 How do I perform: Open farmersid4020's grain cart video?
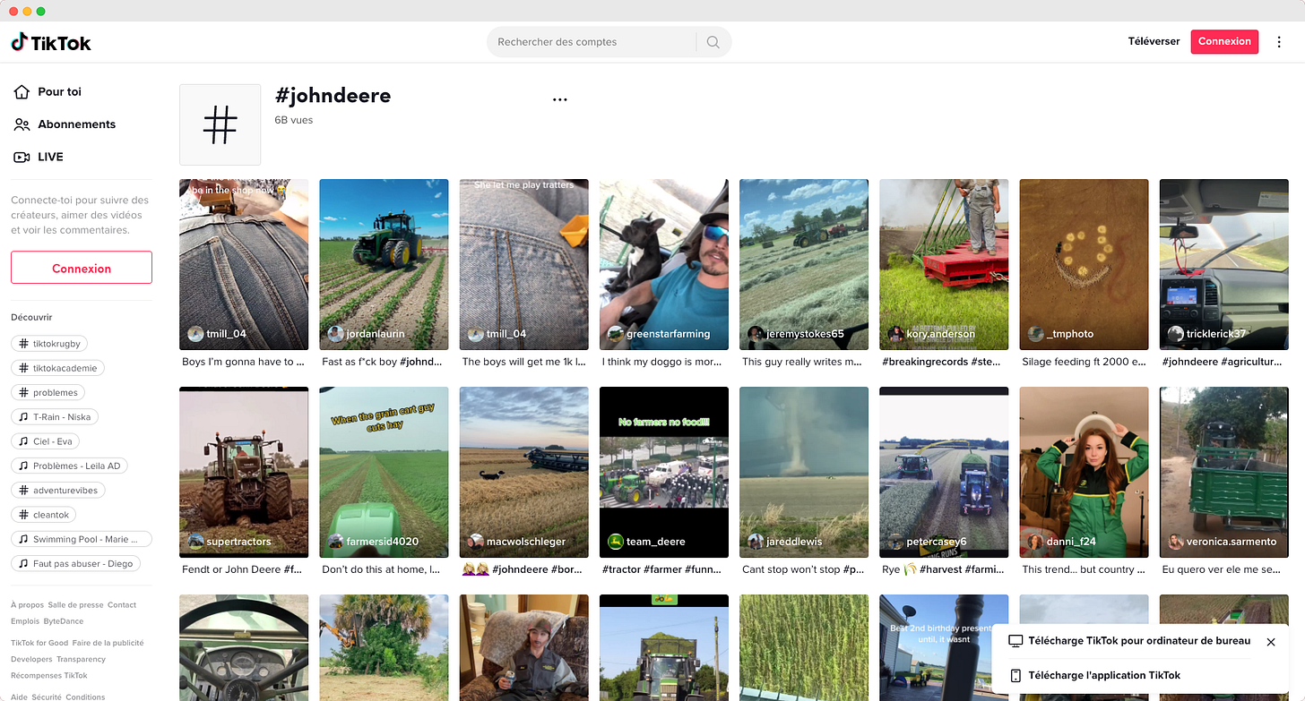(x=384, y=472)
